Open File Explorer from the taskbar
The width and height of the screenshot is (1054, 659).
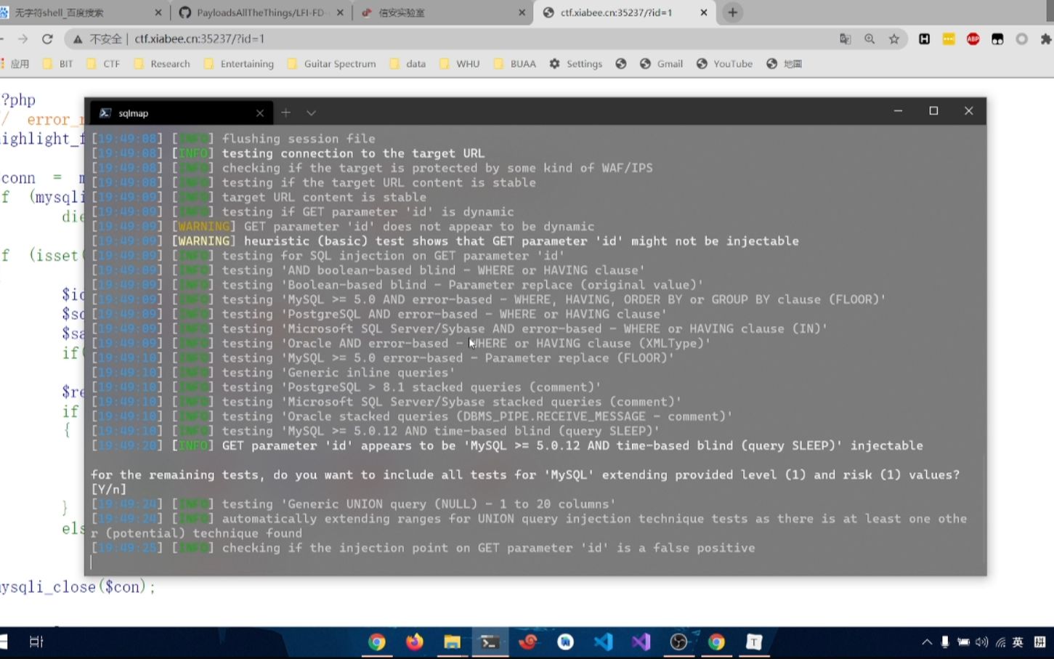click(452, 642)
